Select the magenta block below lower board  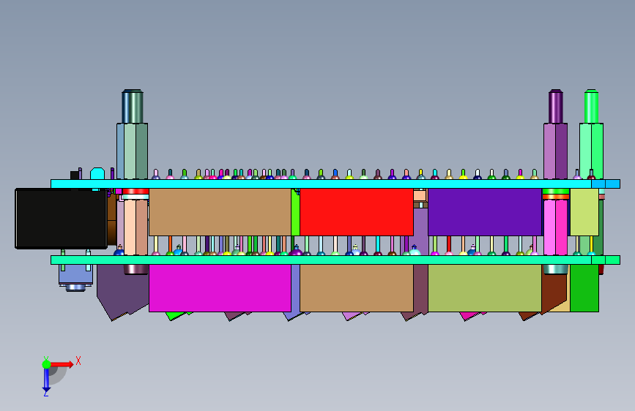(x=220, y=288)
